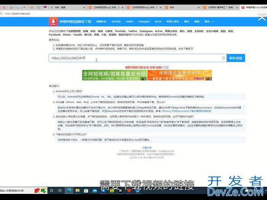Open Microsoft Edge from the taskbar
Screen dimensions: 267x200
[x=69, y=190]
